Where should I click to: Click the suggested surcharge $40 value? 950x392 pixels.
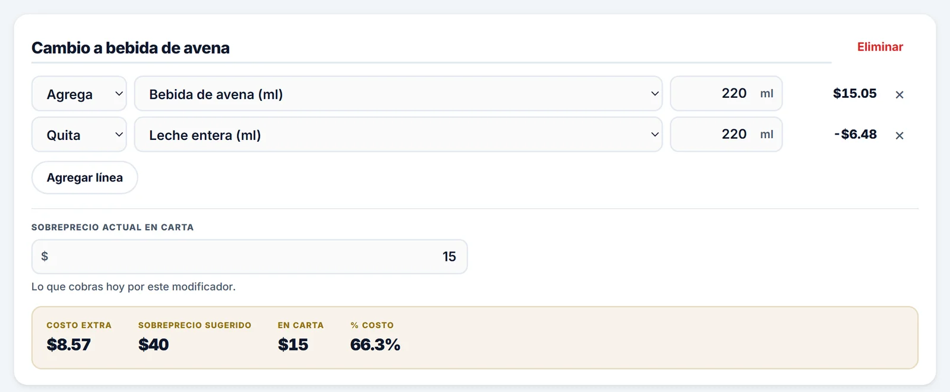154,345
